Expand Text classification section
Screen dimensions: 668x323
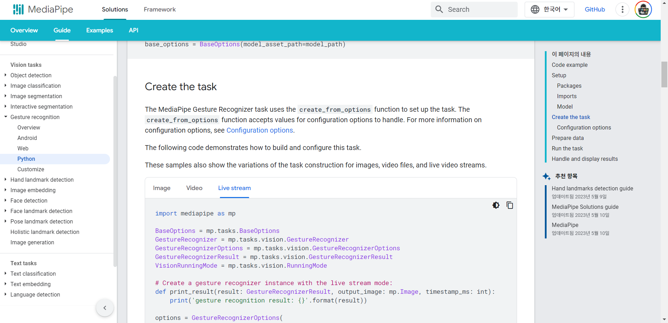click(x=5, y=273)
